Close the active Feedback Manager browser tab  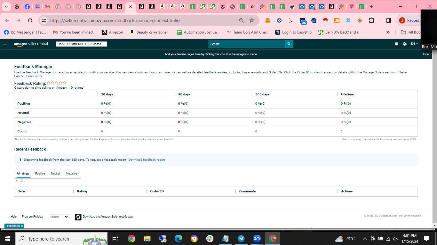point(130,7)
